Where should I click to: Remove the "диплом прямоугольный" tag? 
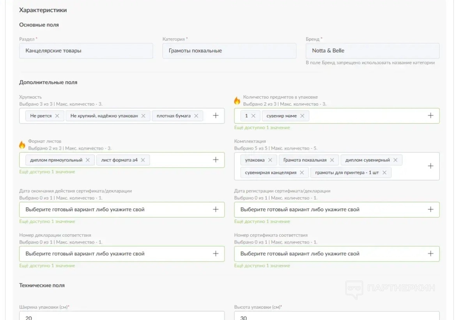[x=88, y=160]
